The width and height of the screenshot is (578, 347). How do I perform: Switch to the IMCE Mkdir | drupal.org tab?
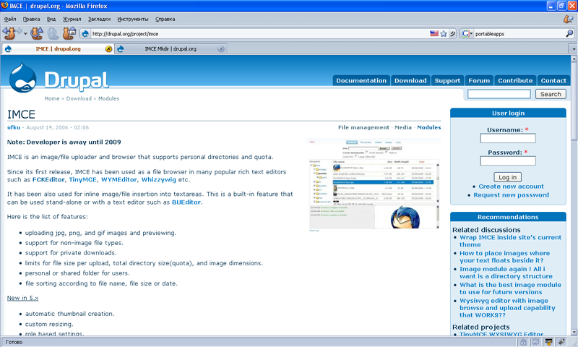point(171,48)
